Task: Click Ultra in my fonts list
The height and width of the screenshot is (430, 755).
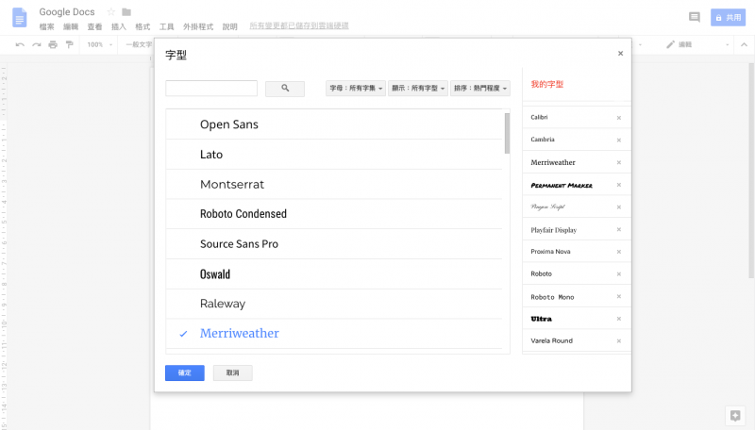Action: [x=541, y=319]
